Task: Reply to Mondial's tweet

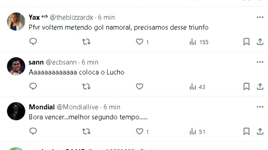Action: click(x=33, y=132)
